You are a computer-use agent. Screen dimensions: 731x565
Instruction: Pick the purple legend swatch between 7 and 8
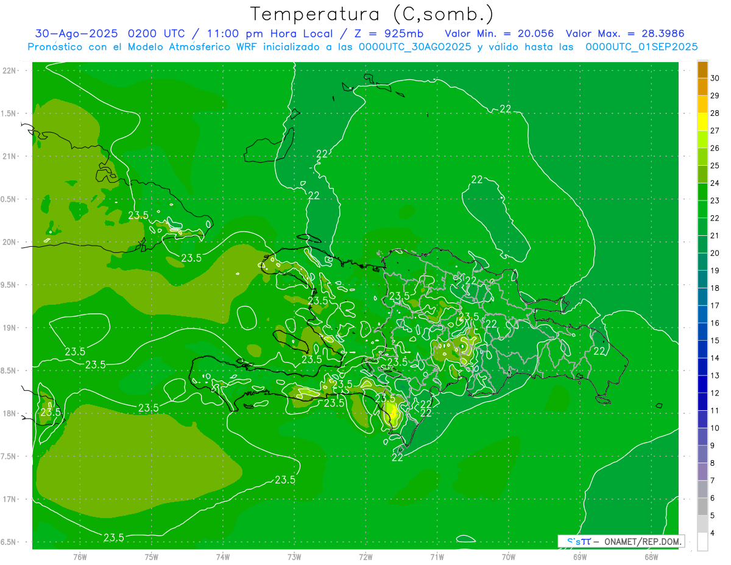point(702,472)
